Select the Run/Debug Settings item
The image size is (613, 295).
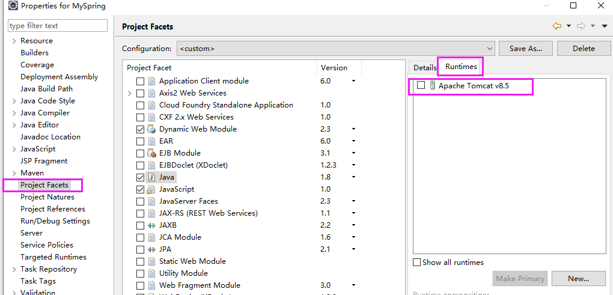[x=55, y=220]
